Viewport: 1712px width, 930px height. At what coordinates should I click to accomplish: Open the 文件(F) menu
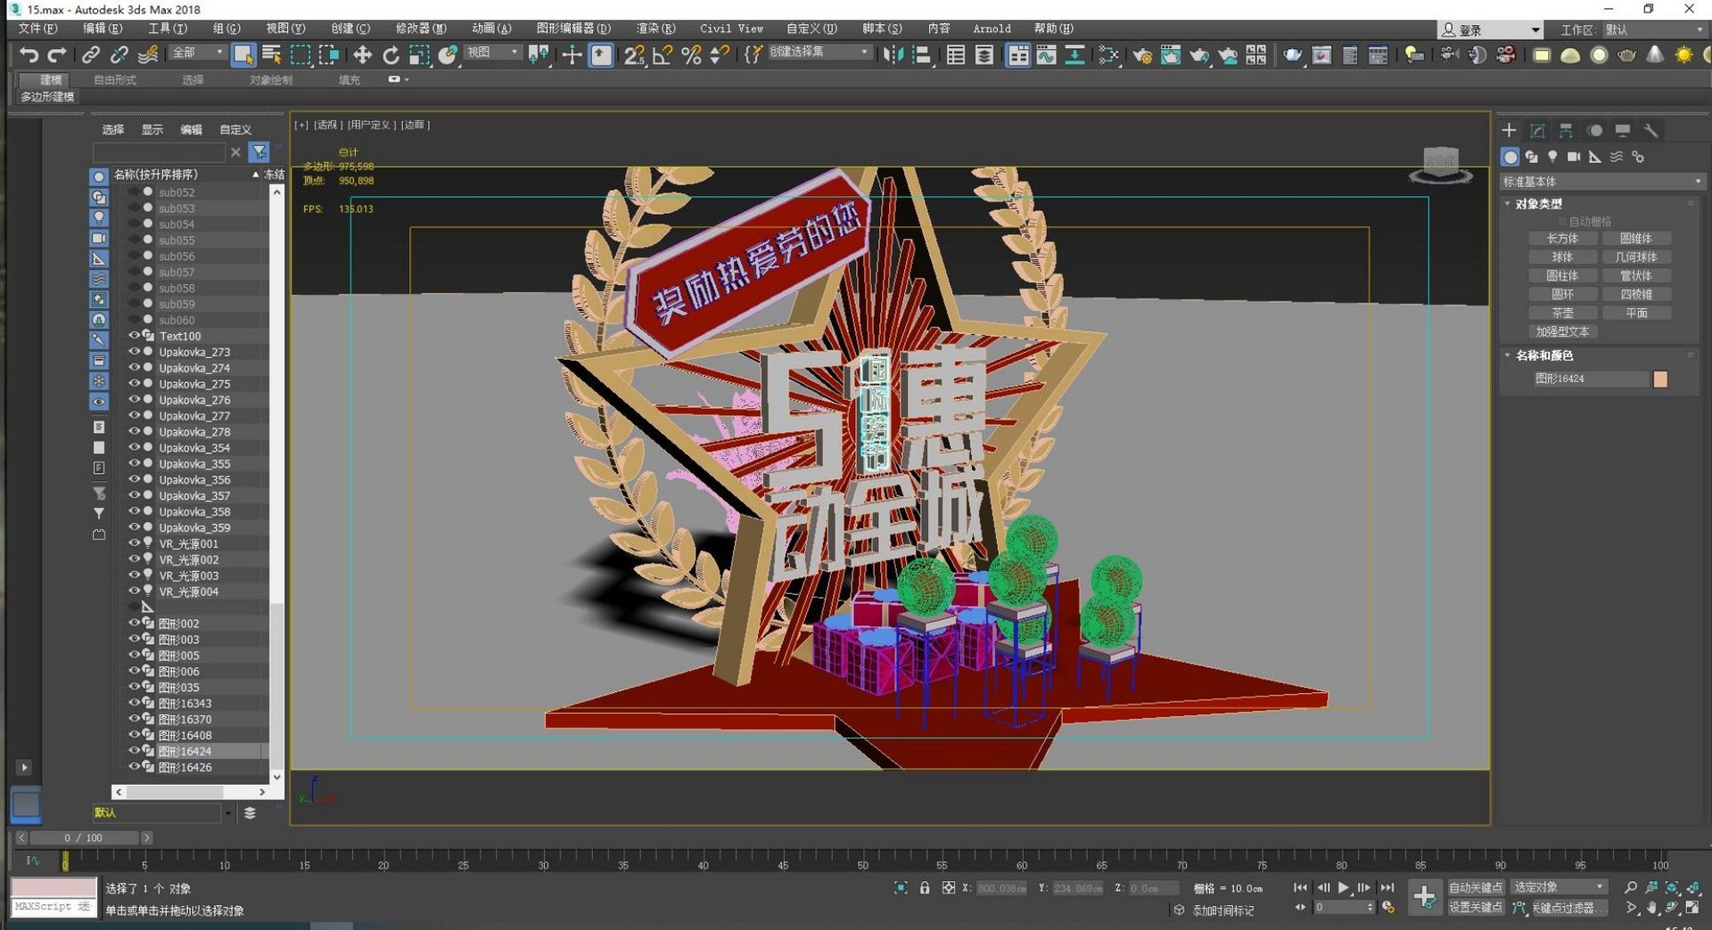tap(38, 29)
